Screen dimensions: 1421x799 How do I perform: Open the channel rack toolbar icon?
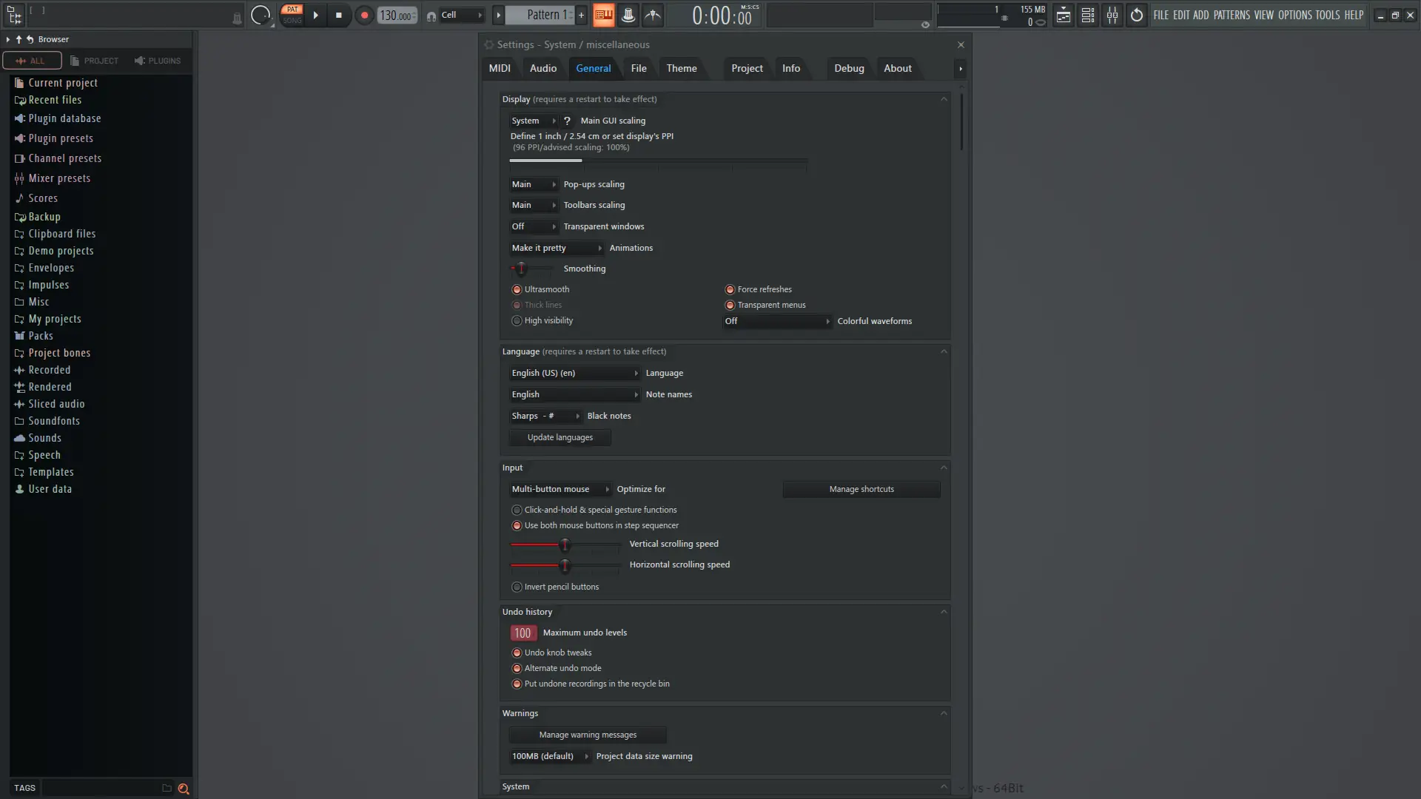click(x=1088, y=15)
